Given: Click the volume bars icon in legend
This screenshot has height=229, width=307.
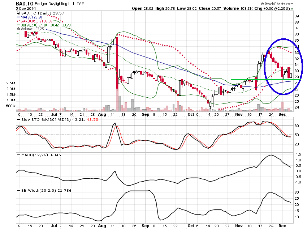Looking at the screenshot, I should point(18,29).
